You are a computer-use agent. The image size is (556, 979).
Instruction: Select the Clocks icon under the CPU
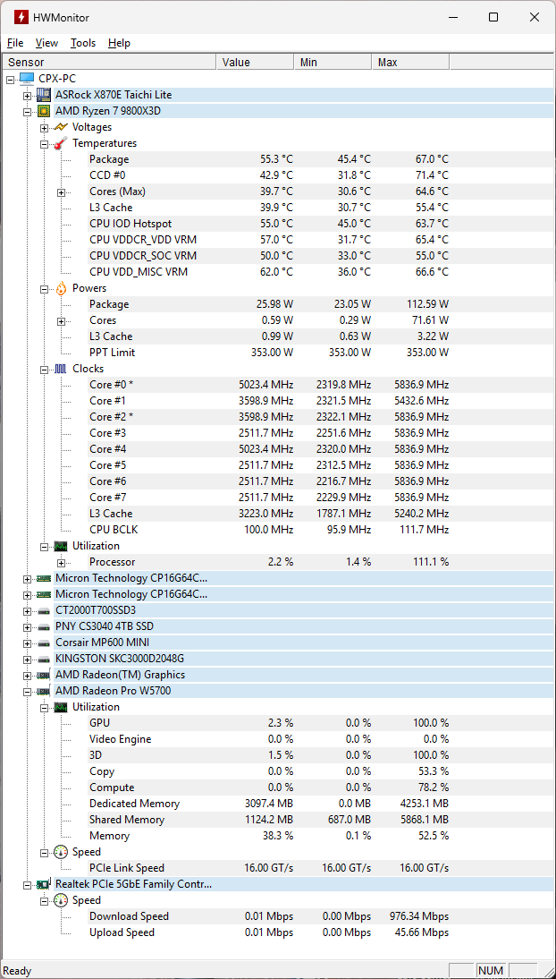[60, 368]
